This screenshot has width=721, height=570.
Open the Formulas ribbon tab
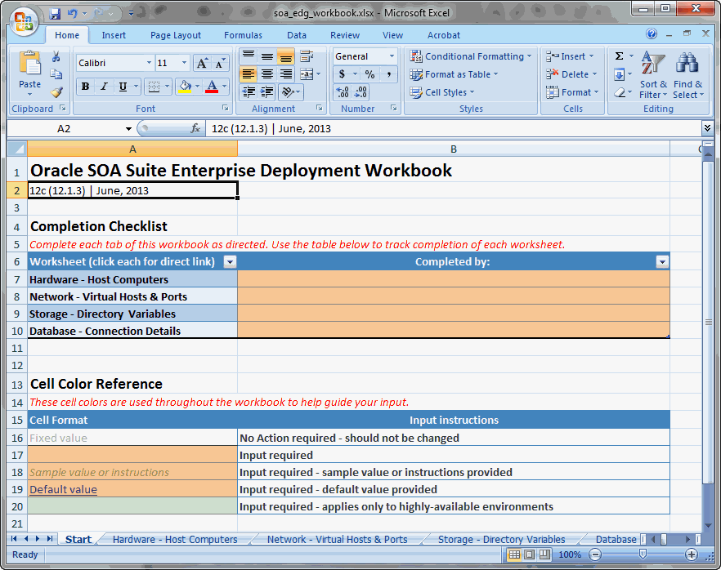243,35
